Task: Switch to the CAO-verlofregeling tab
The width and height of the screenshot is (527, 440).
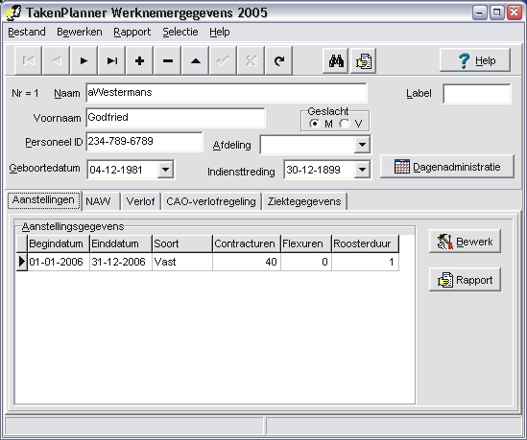Action: click(211, 201)
